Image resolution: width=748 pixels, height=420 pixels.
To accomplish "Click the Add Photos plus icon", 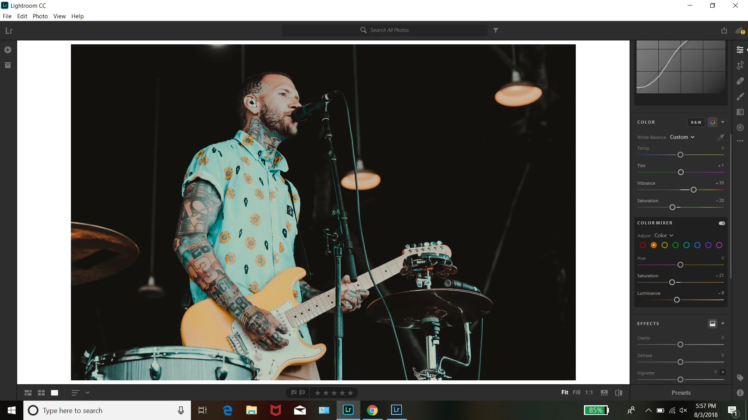I will click(8, 50).
